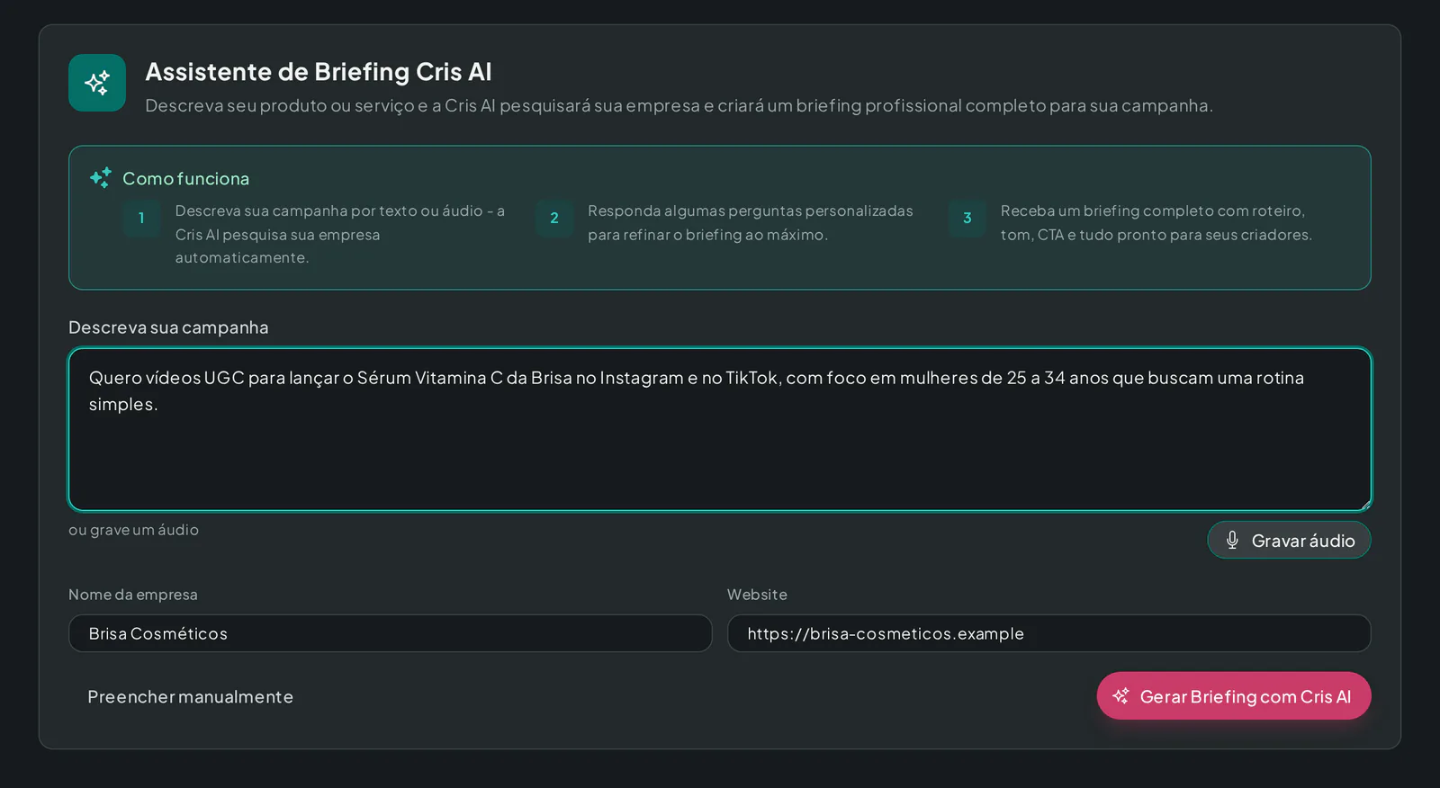Click the Descreva sua campanha label
Viewport: 1440px width, 788px height.
pyautogui.click(x=168, y=327)
